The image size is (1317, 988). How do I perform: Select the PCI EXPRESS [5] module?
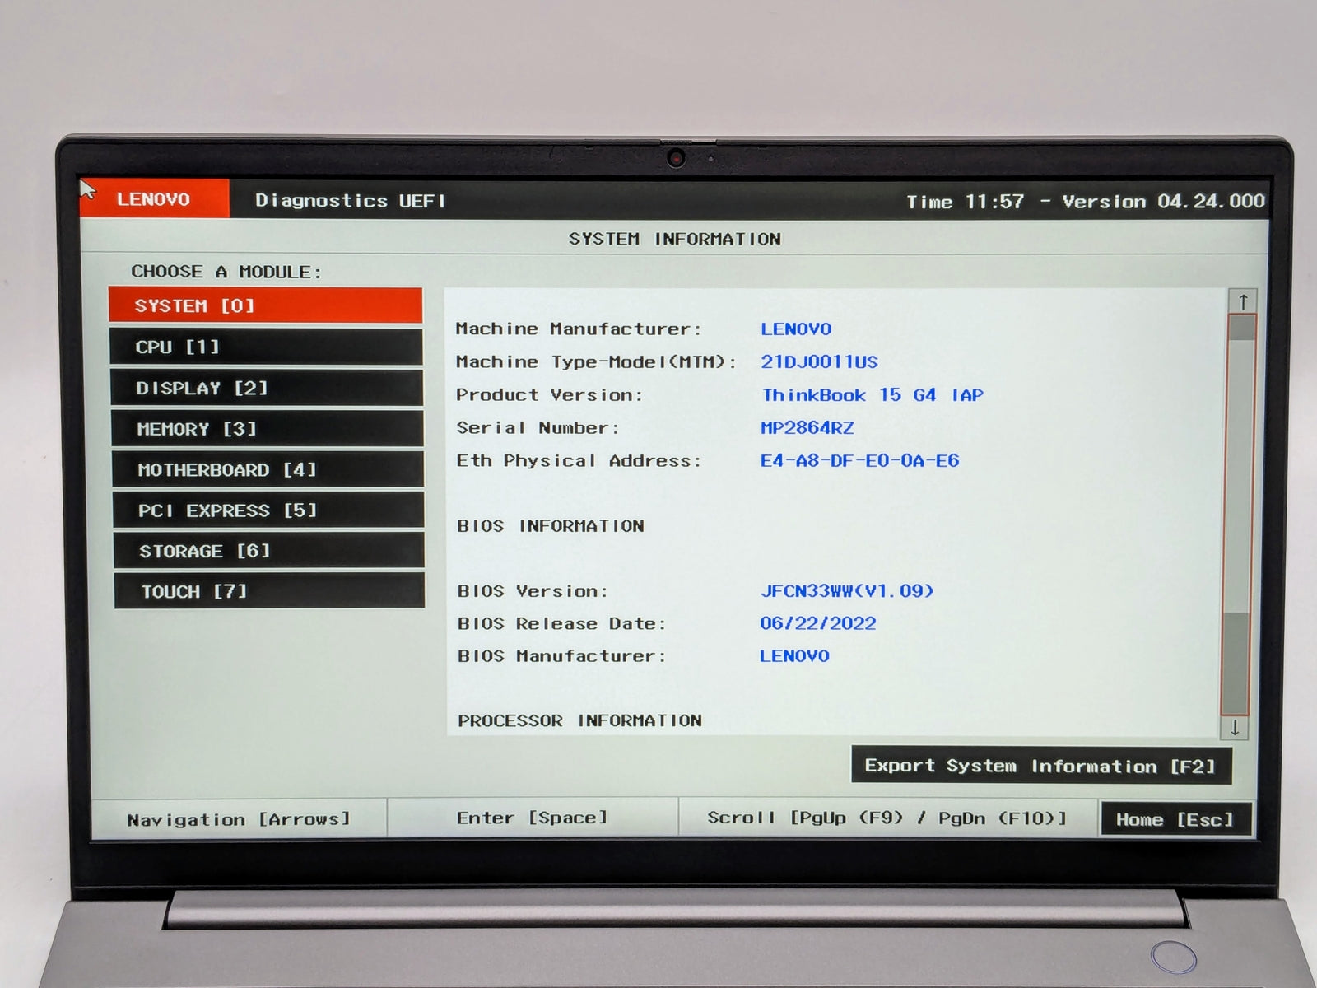269,510
